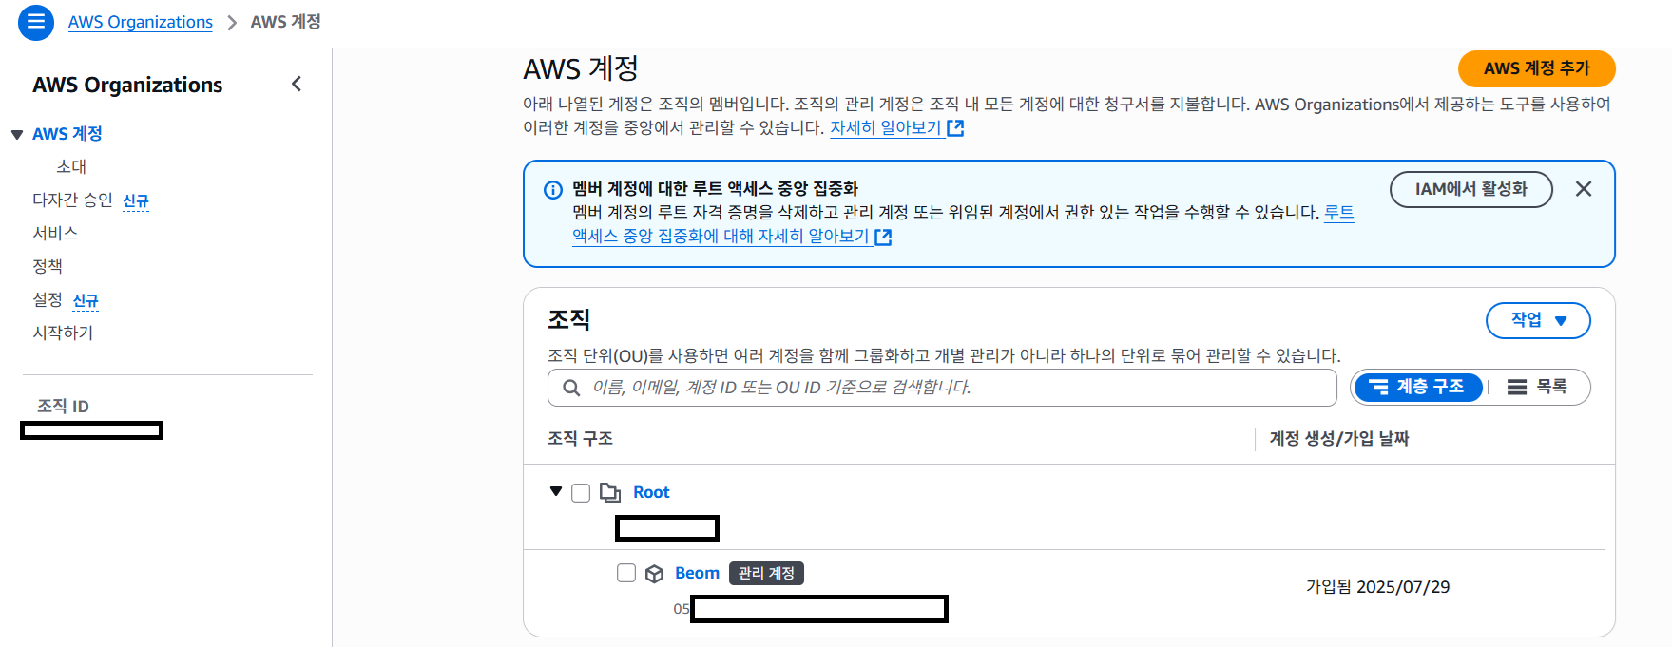Click the Beom account cube icon

click(x=654, y=574)
